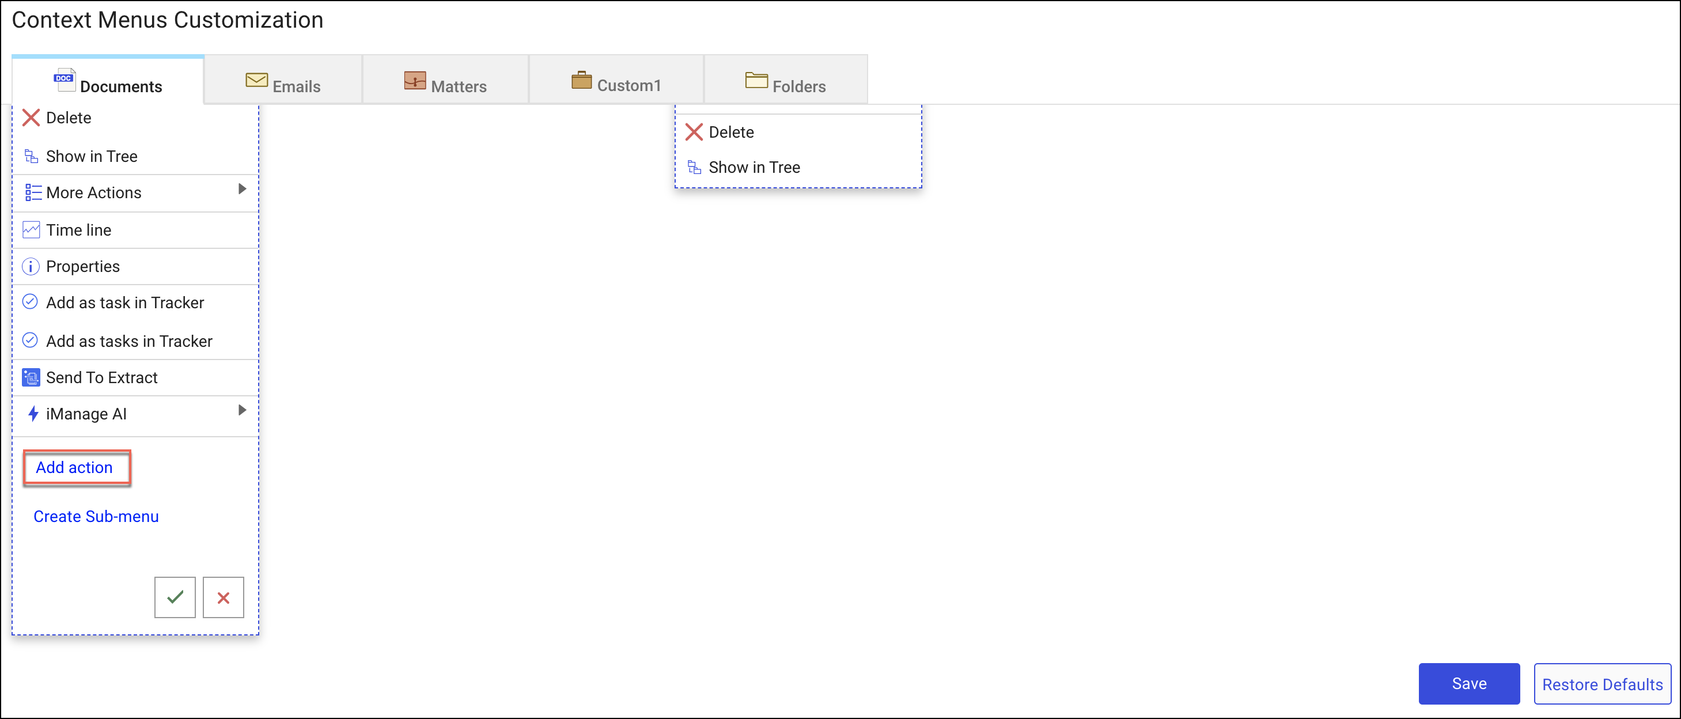
Task: Expand iManage AI submenu arrow
Action: [240, 414]
